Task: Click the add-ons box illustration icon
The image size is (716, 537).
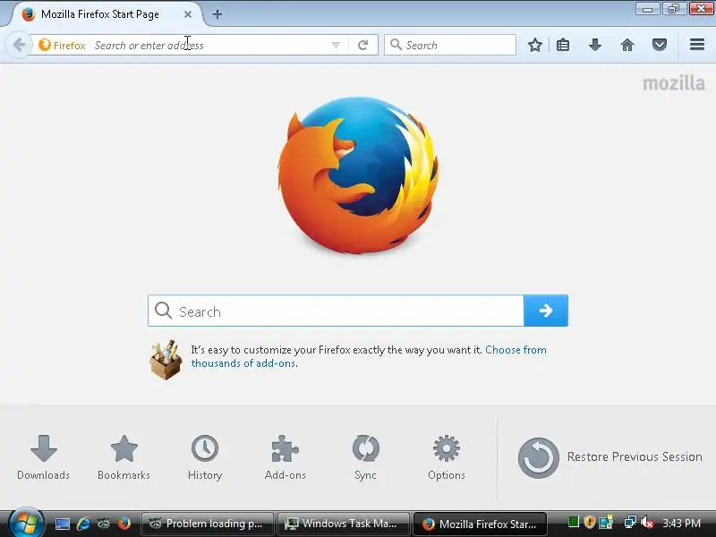Action: tap(166, 360)
